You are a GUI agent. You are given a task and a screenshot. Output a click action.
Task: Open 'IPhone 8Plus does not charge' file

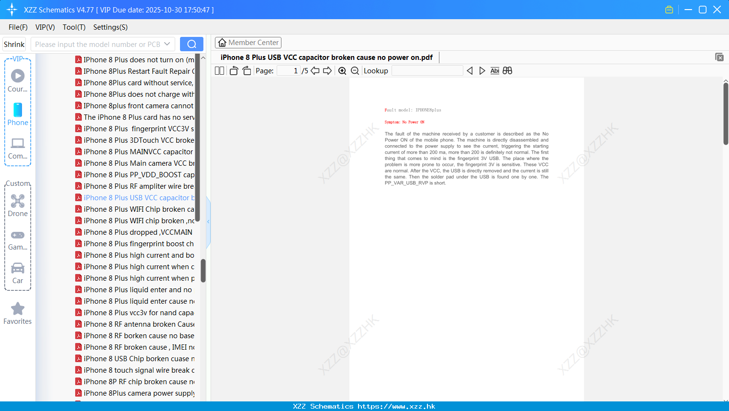(135, 94)
